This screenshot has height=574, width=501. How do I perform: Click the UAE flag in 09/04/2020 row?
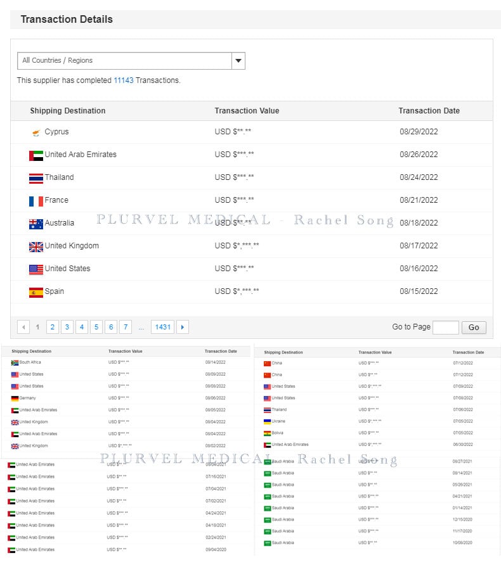11,550
